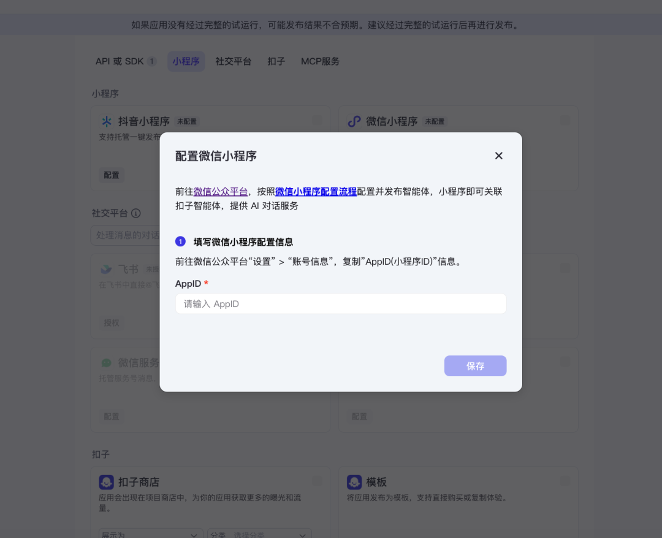Image resolution: width=662 pixels, height=538 pixels.
Task: Open the 微信小程序配置流程 link
Action: click(x=316, y=192)
